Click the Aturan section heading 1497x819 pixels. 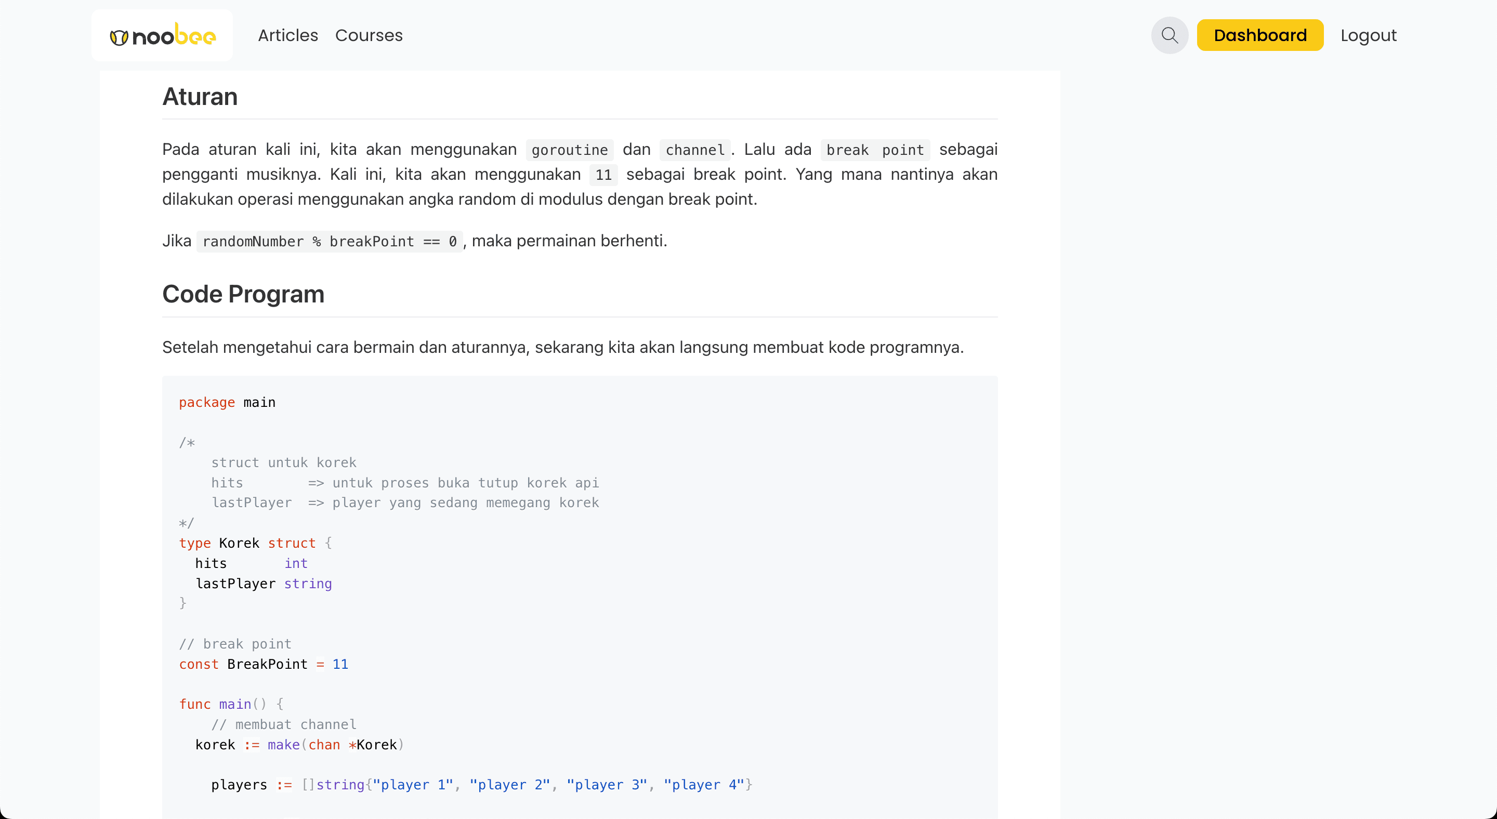[x=199, y=97]
